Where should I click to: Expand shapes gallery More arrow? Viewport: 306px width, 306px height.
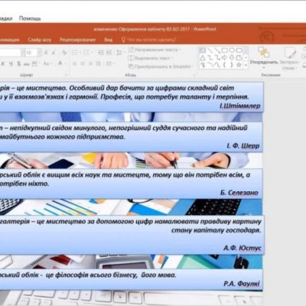click(246, 65)
